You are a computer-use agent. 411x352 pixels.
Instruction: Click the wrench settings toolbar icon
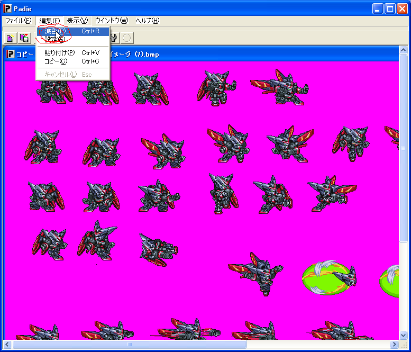pos(114,38)
